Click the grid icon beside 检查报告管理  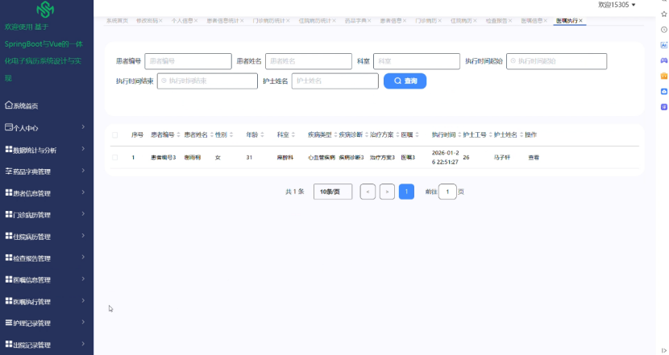pos(9,258)
